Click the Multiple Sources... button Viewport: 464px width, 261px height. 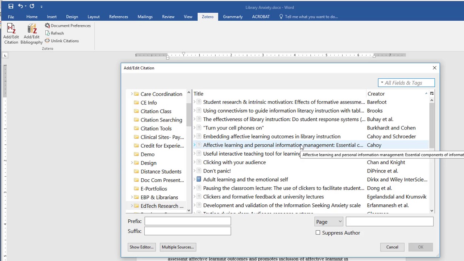[x=178, y=247]
